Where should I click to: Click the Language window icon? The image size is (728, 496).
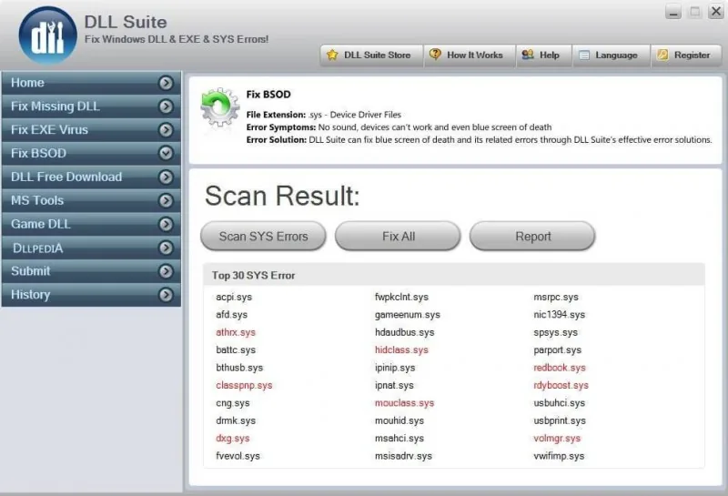[x=584, y=56]
